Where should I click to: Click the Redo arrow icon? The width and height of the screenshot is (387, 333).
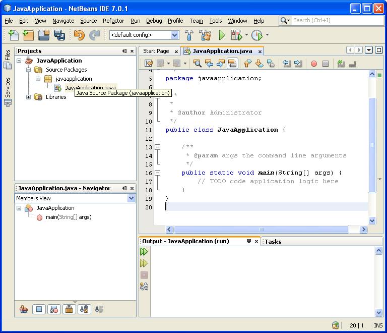[94, 35]
